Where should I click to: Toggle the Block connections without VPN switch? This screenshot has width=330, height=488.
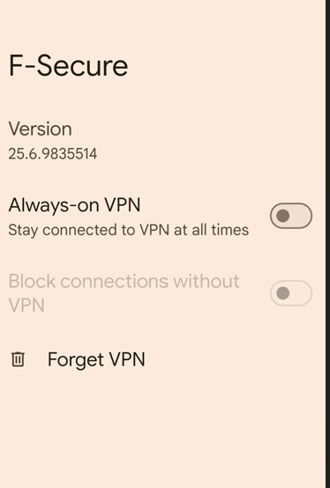(291, 292)
